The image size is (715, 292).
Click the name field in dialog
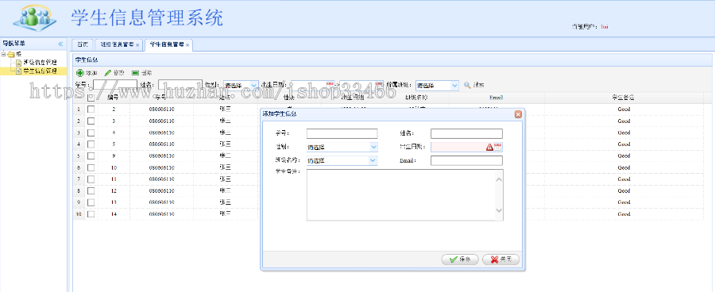[x=466, y=133]
